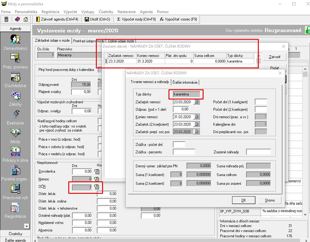Click Suma celkom column header
310x242 pixels.
[210, 56]
